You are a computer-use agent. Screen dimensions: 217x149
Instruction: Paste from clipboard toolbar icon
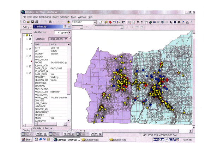tap(50, 22)
